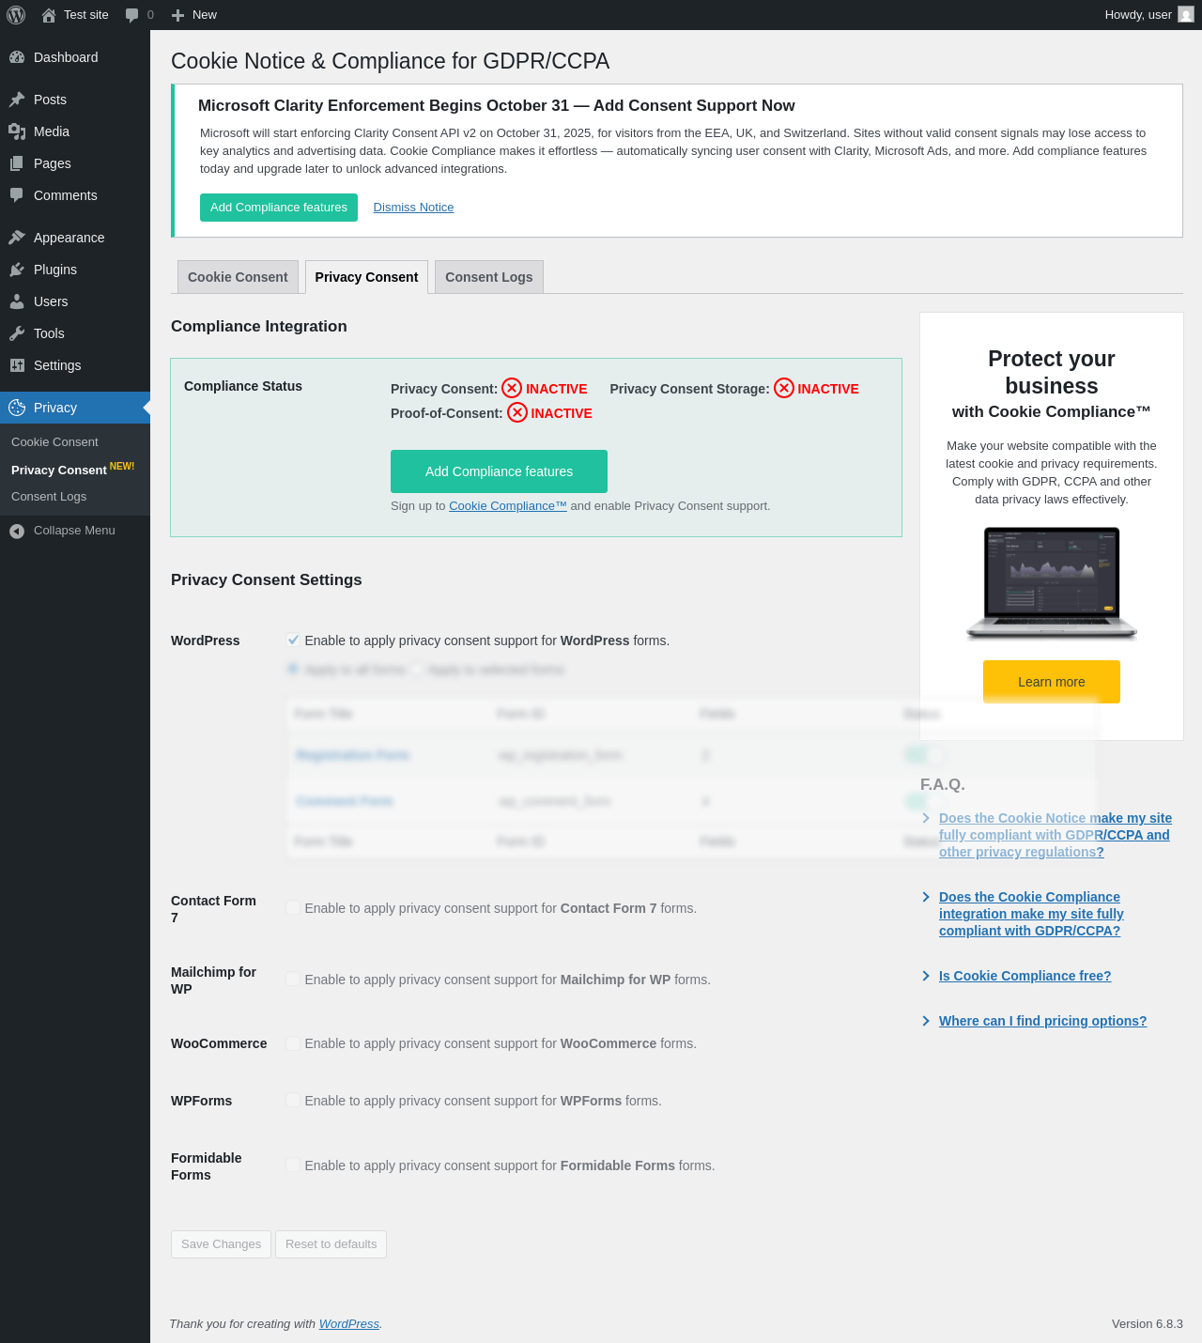1202x1343 pixels.
Task: Switch to the Consent Logs tab
Action: pyautogui.click(x=488, y=277)
